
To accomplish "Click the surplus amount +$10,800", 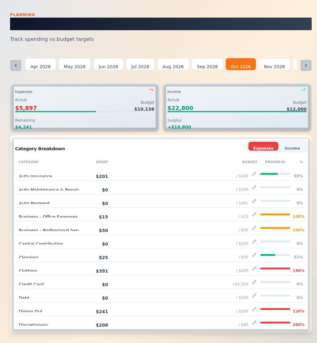I will pyautogui.click(x=179, y=127).
